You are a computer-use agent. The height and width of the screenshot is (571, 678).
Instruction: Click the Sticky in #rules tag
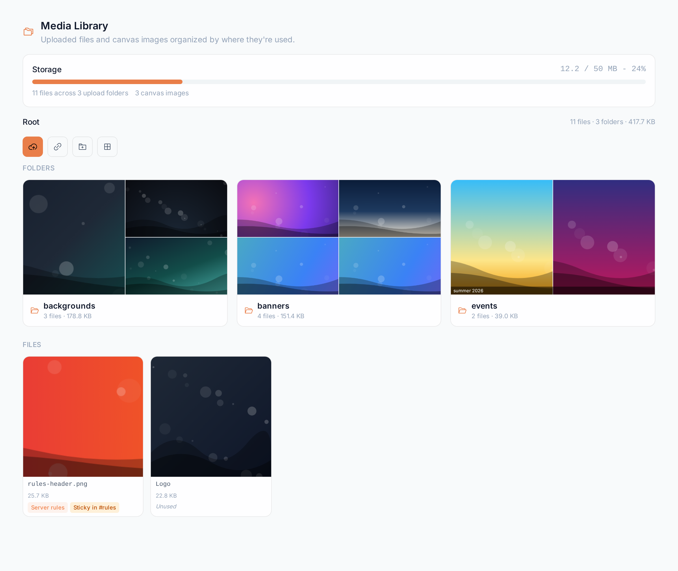pos(95,507)
